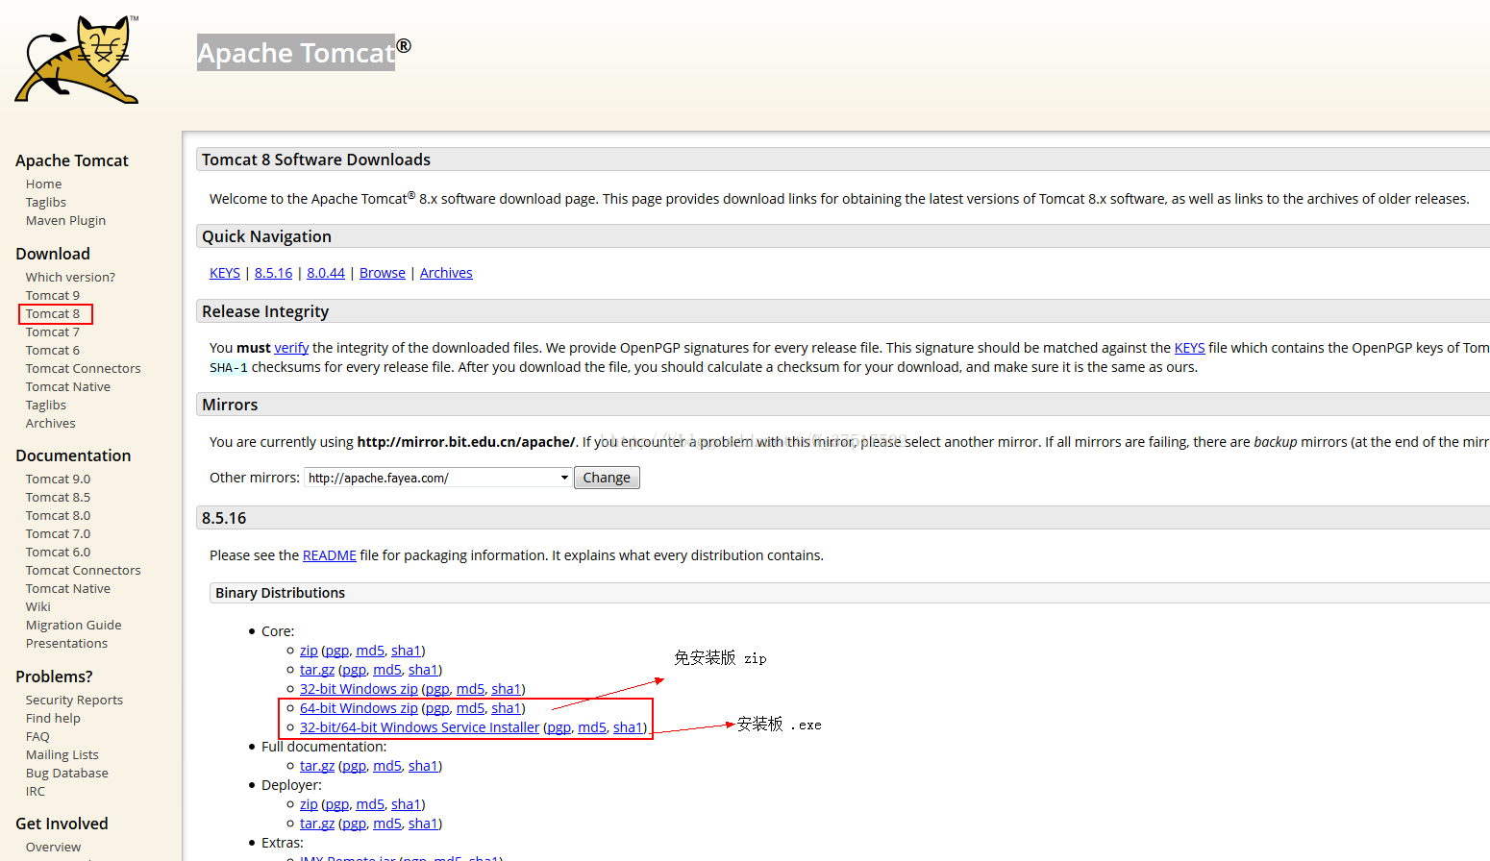
Task: Click Browse in Quick Navigation
Action: click(383, 273)
